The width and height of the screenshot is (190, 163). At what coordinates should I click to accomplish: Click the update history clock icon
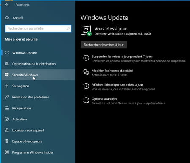(86, 86)
